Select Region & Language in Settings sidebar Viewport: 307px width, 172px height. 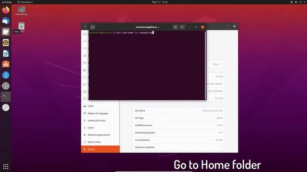point(100,113)
